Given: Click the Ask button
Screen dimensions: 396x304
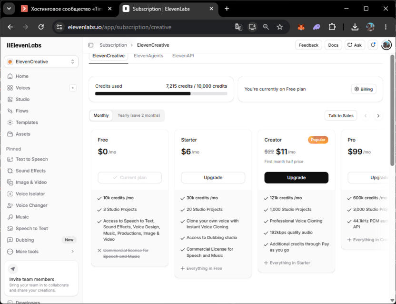Looking at the screenshot, I should (x=355, y=45).
